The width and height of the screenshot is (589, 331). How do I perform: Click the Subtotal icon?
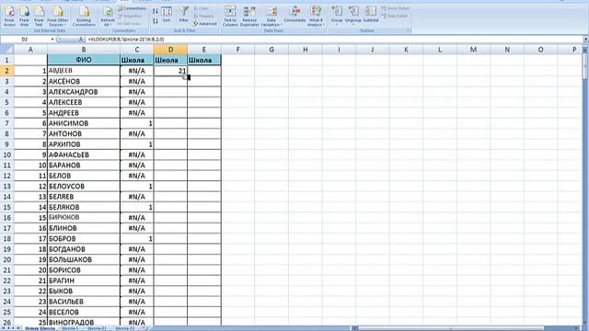pos(371,15)
